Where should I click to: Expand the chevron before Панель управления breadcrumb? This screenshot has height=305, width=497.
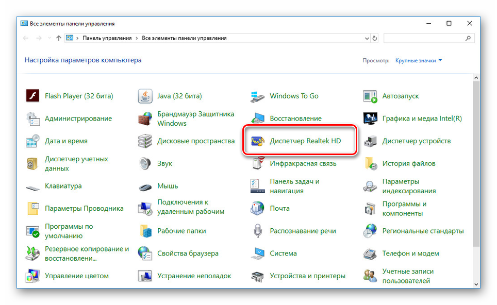tap(77, 38)
